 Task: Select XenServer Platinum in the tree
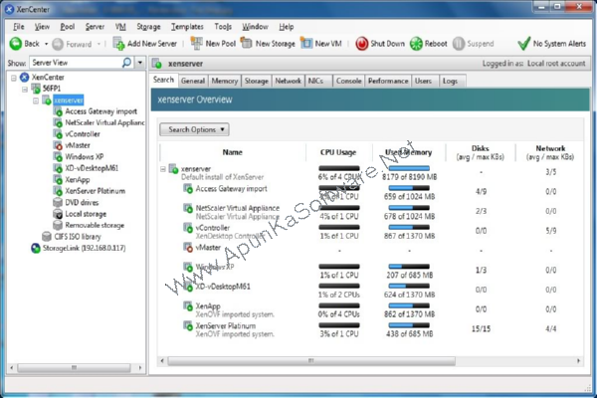tap(96, 191)
